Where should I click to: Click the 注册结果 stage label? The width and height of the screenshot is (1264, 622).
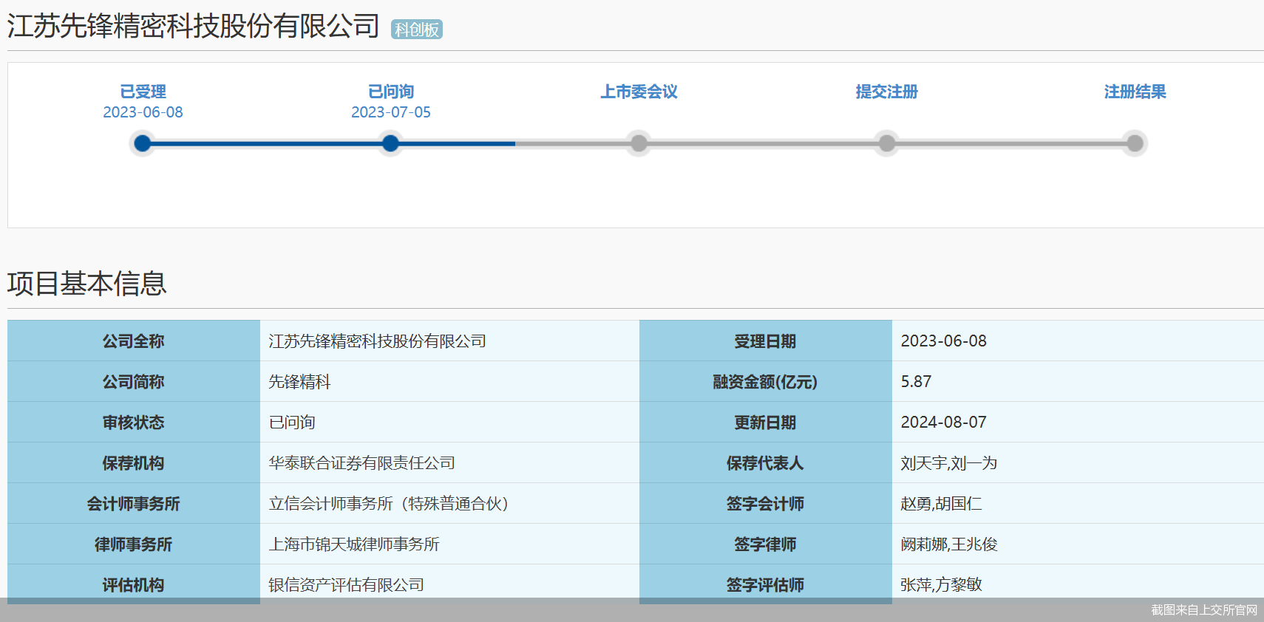click(x=1135, y=92)
